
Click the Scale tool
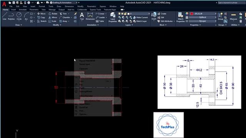click(x=52, y=21)
